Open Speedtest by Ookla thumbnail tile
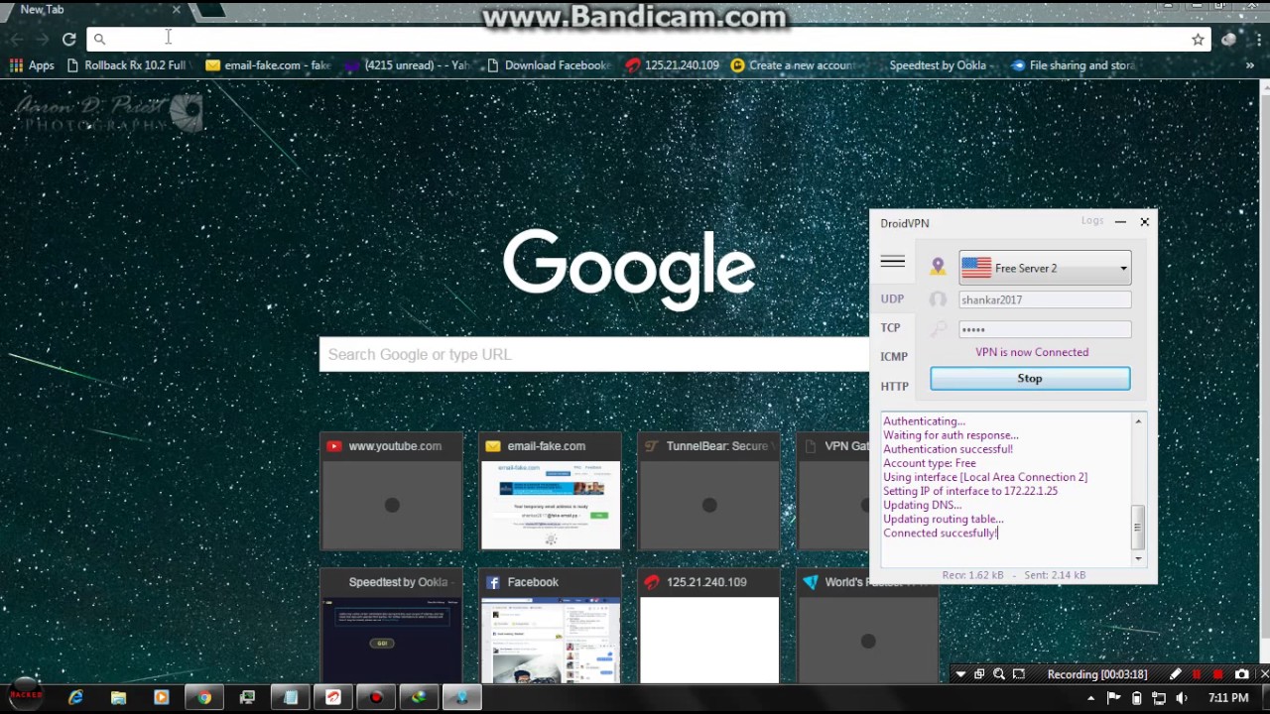 pos(392,627)
